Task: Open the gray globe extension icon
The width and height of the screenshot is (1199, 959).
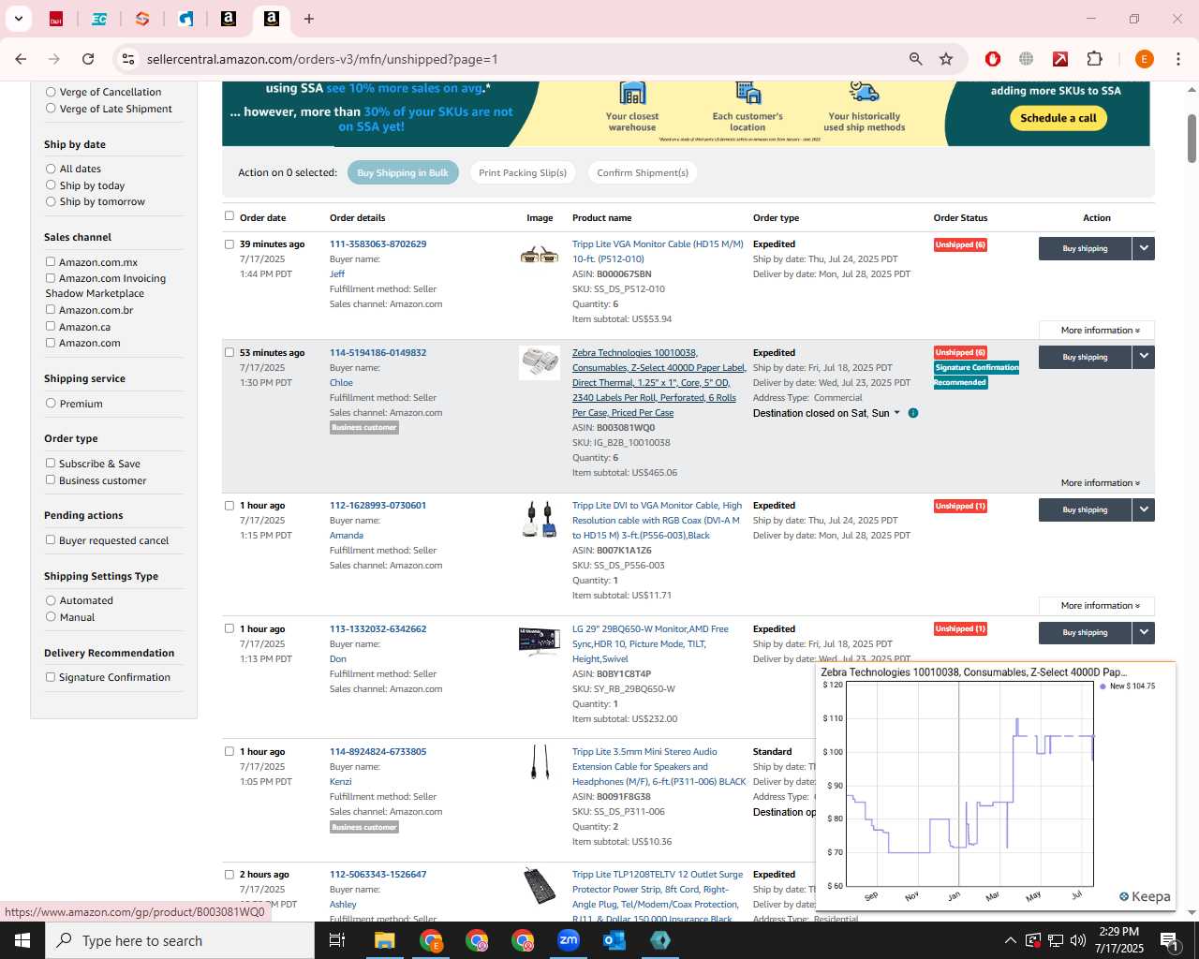Action: (x=1027, y=59)
